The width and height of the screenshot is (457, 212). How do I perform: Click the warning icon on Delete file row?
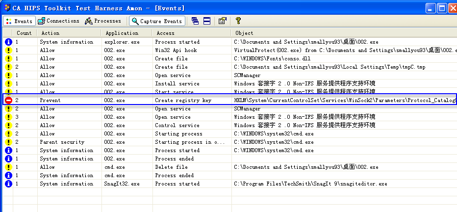click(8, 167)
